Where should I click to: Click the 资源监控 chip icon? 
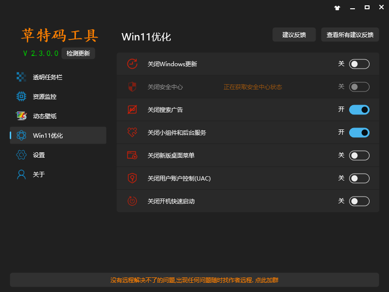click(21, 96)
